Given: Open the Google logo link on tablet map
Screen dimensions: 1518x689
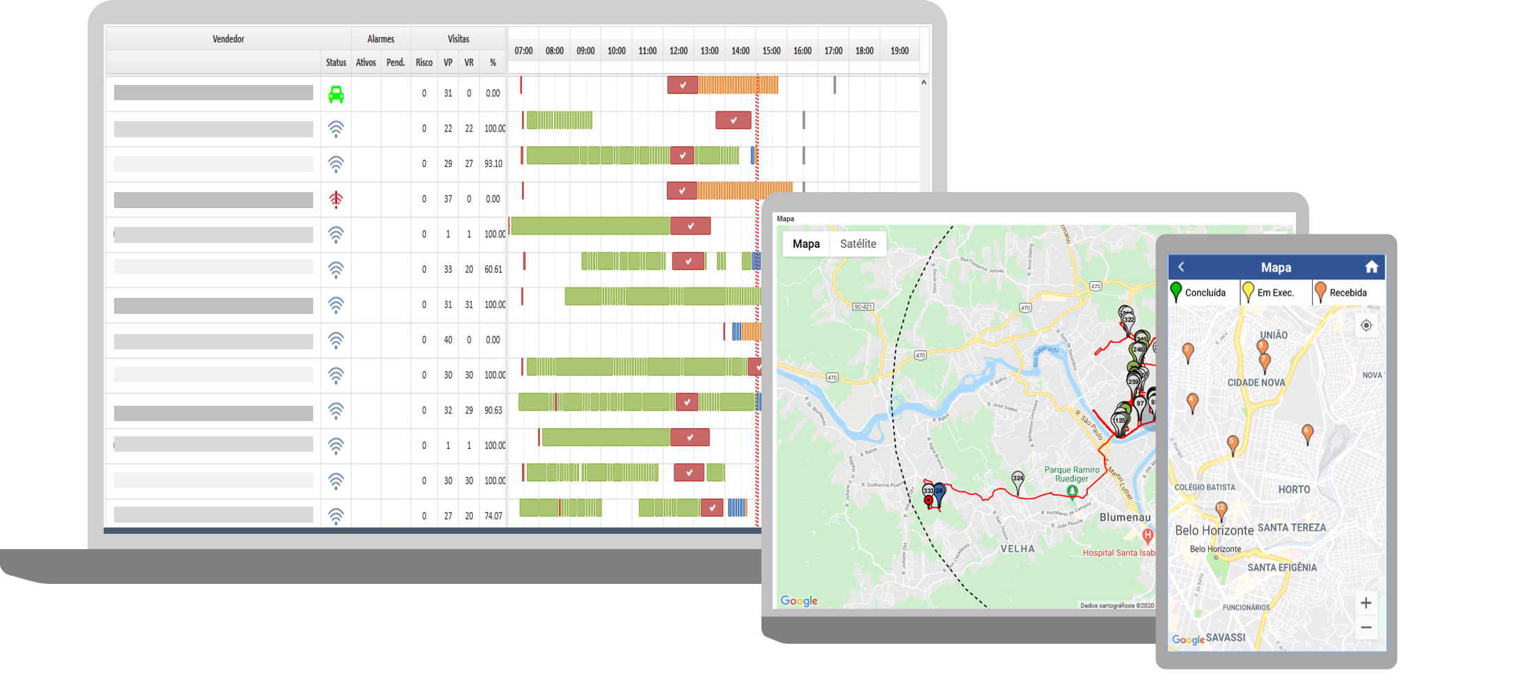Looking at the screenshot, I should [x=799, y=601].
